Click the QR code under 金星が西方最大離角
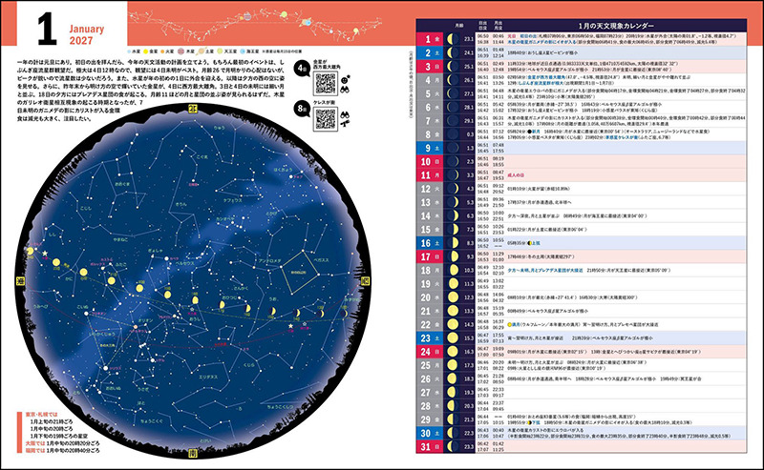 click(x=326, y=84)
